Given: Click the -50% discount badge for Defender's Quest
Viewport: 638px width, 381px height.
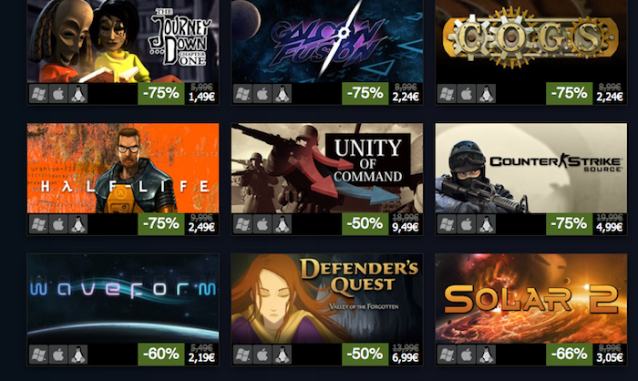Looking at the screenshot, I should click(365, 355).
